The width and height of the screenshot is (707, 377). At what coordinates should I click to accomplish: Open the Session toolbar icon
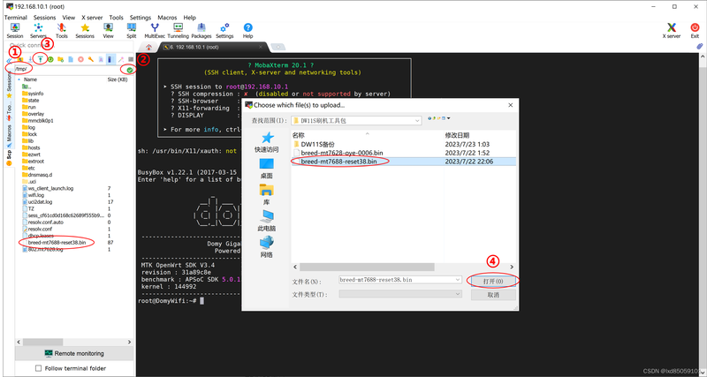tap(15, 30)
